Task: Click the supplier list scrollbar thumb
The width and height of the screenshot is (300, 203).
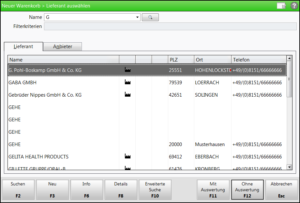Action: click(289, 79)
